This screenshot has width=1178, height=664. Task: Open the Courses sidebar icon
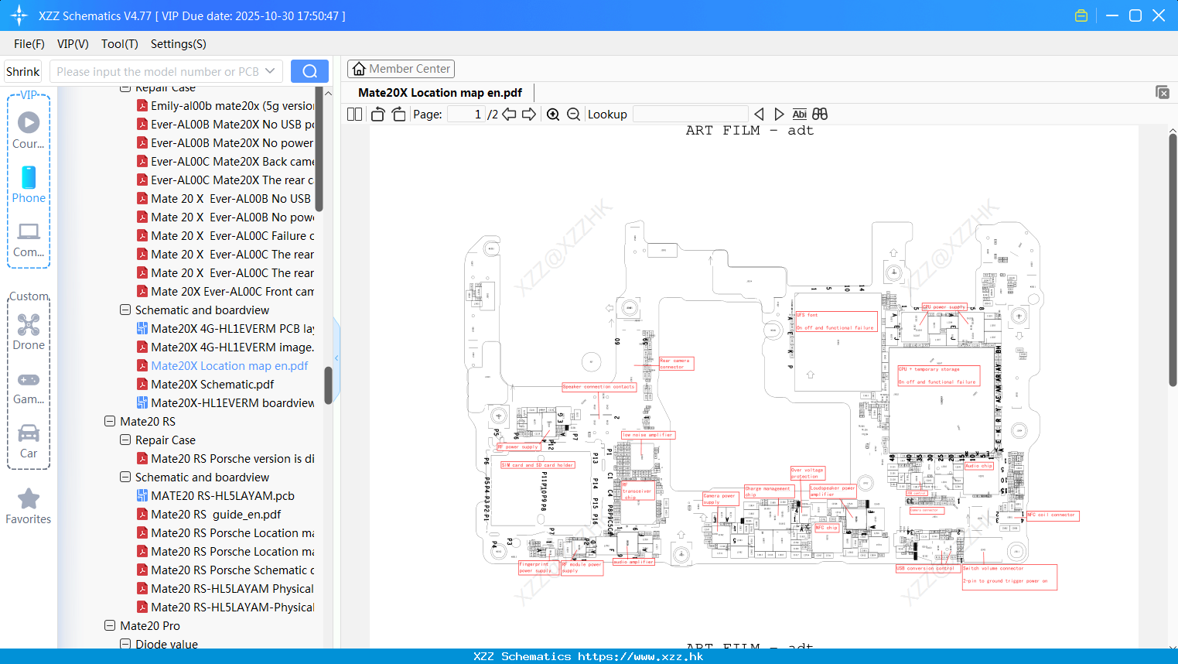(x=29, y=130)
